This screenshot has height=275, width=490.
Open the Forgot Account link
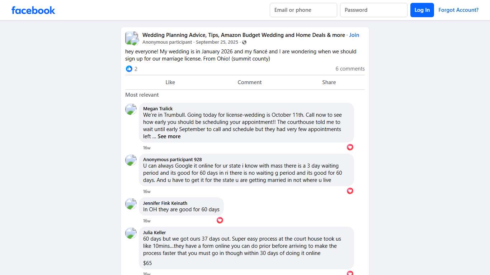coord(458,10)
